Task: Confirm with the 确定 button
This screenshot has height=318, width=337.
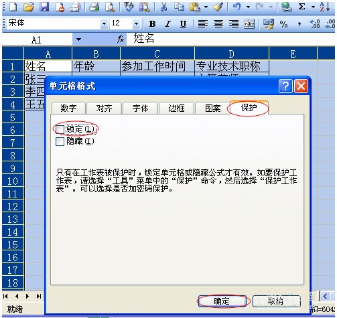Action: (x=222, y=301)
